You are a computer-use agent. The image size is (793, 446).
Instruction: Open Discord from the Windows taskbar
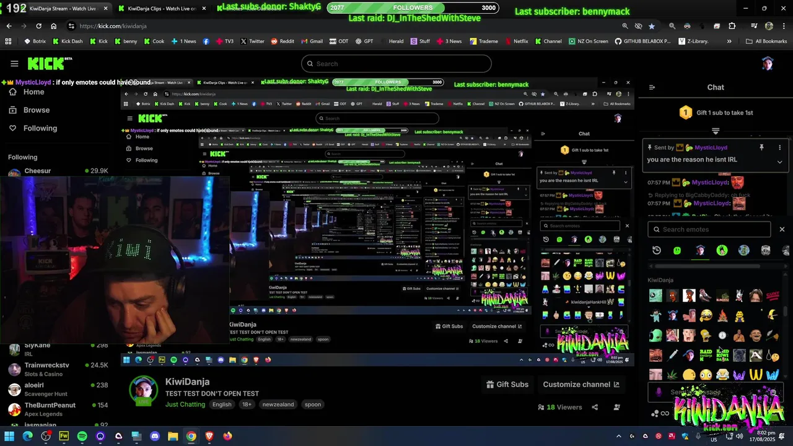click(x=155, y=436)
